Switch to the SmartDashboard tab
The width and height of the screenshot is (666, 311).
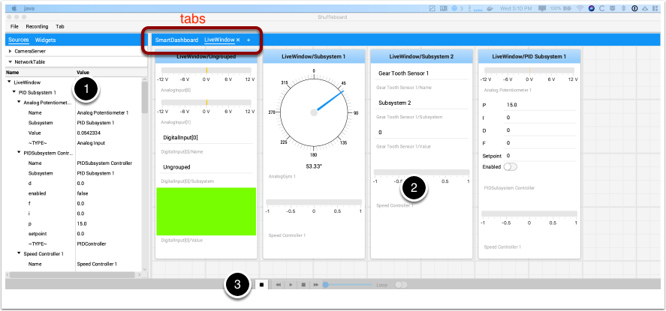(x=176, y=40)
